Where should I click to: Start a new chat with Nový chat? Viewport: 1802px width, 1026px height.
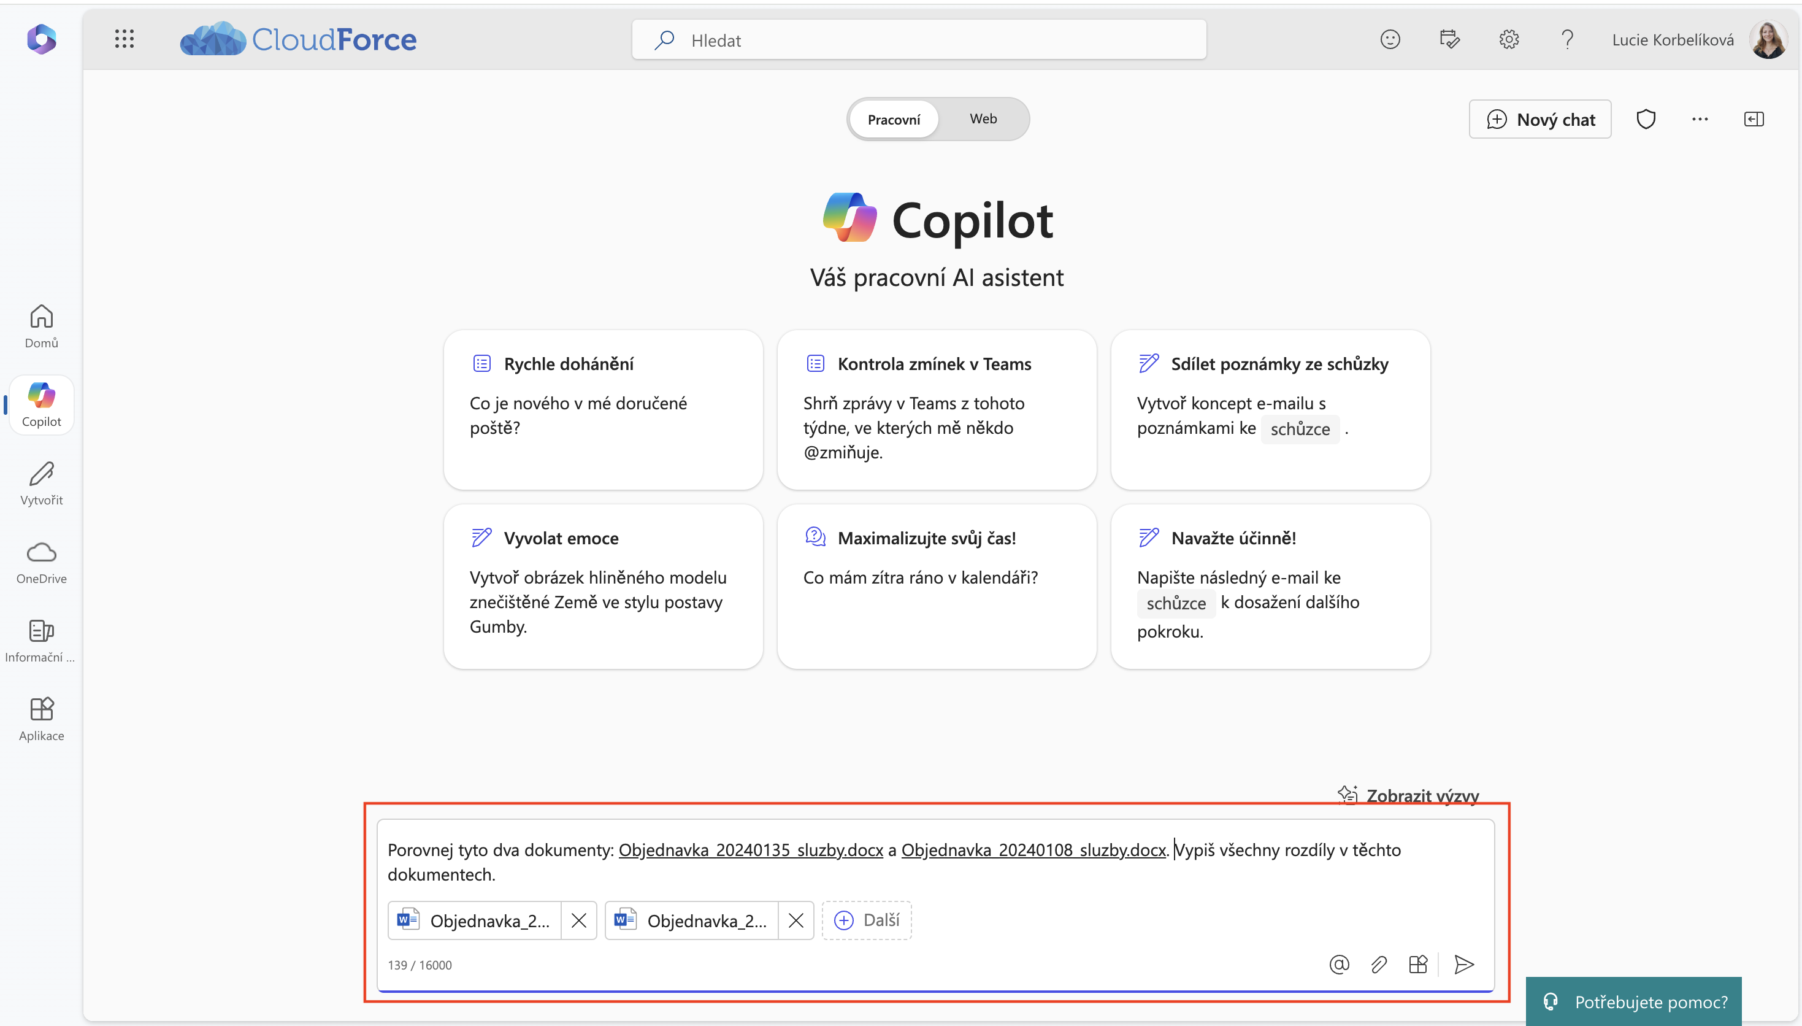coord(1539,119)
